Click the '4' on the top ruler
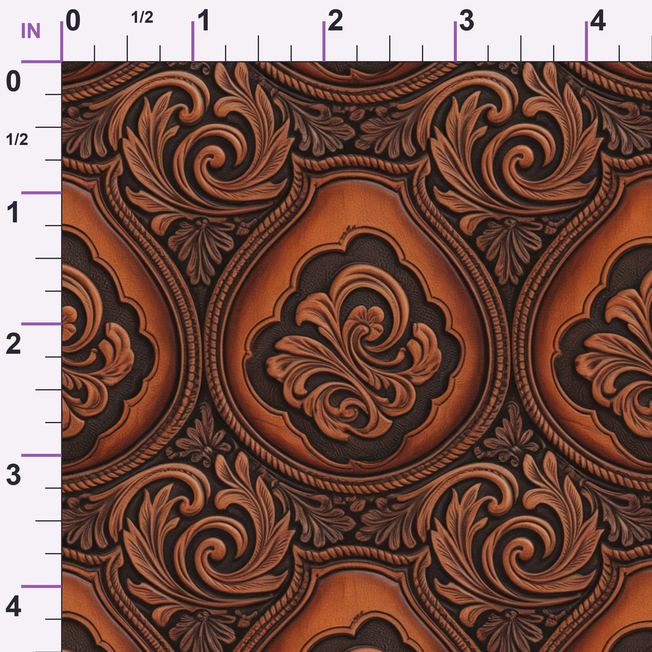 pos(598,21)
